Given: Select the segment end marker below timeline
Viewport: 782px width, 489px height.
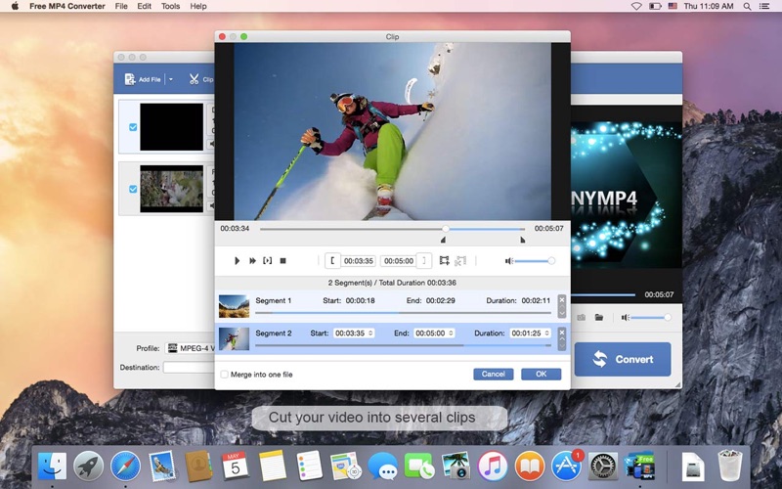Looking at the screenshot, I should coord(522,240).
